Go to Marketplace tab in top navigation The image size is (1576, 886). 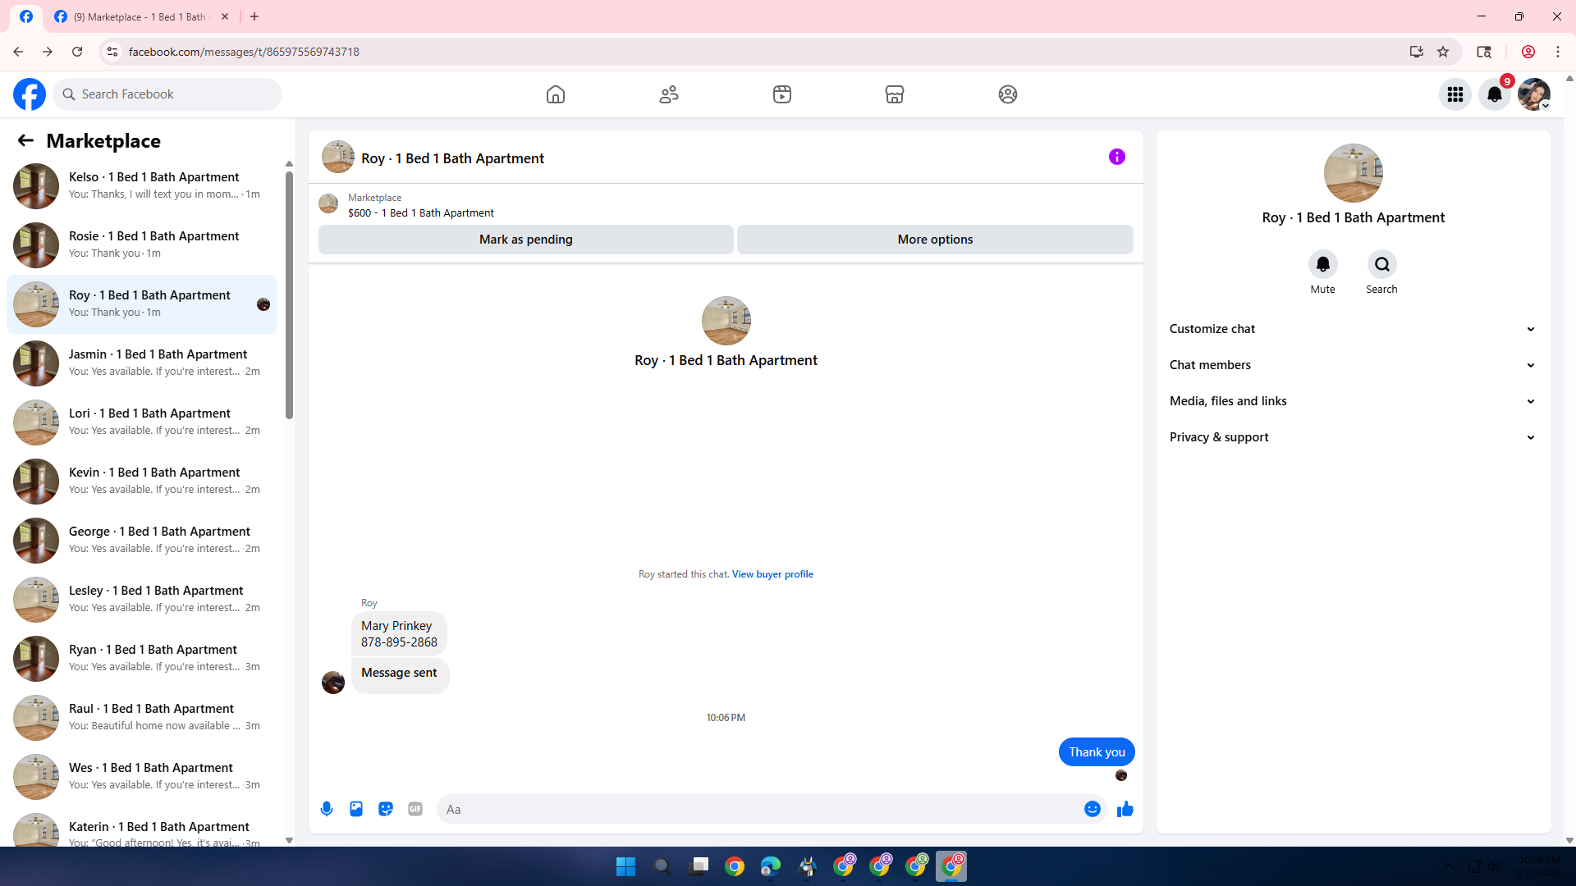point(894,94)
